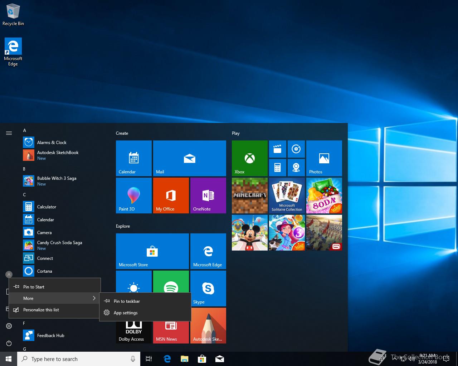
Task: Expand the More submenu entry
Action: click(x=55, y=298)
